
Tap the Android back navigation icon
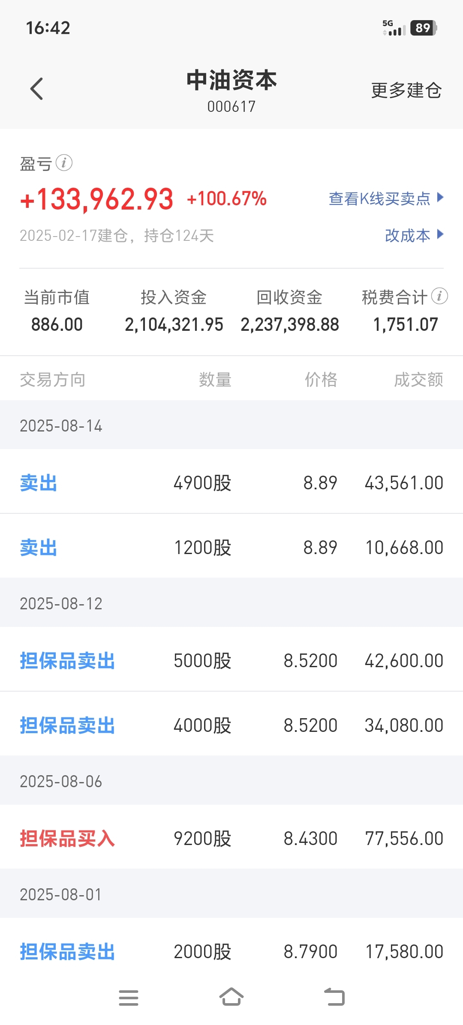click(x=334, y=997)
